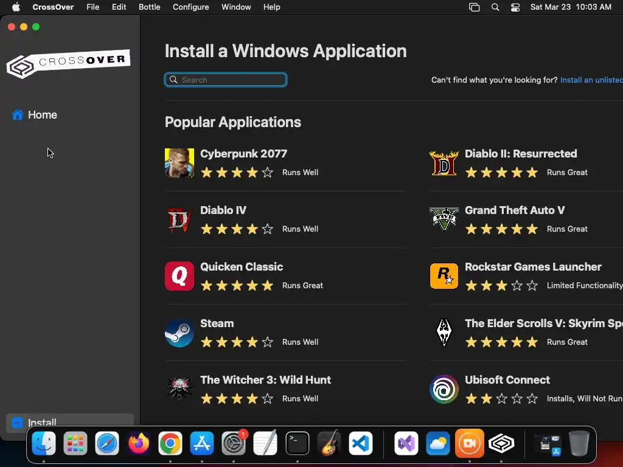Click the date and time in menu bar

(x=571, y=7)
